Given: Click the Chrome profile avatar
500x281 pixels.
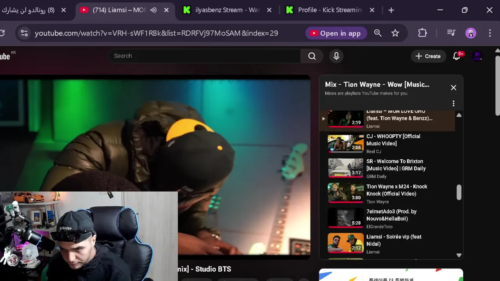Looking at the screenshot, I should (x=471, y=33).
